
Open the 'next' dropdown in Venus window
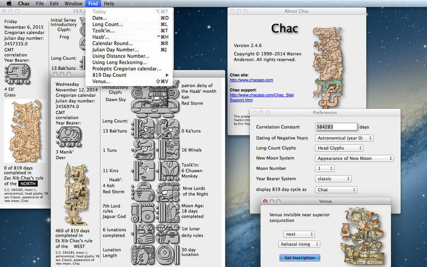tap(299, 234)
